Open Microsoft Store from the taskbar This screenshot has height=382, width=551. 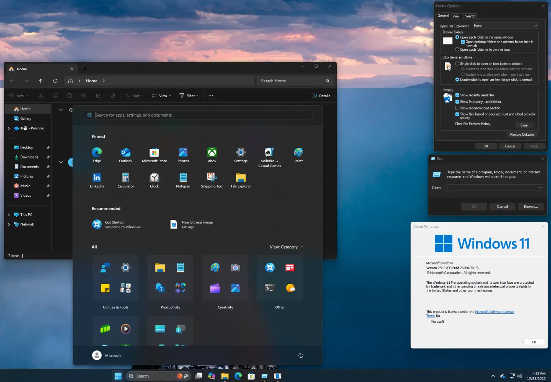pyautogui.click(x=251, y=376)
